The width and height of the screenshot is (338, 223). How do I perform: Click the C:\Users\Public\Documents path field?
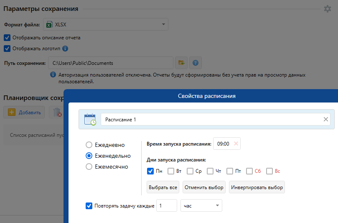click(x=111, y=63)
